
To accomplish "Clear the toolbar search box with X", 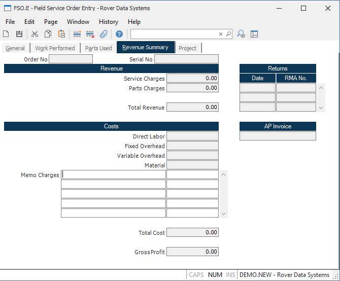I will [x=221, y=34].
